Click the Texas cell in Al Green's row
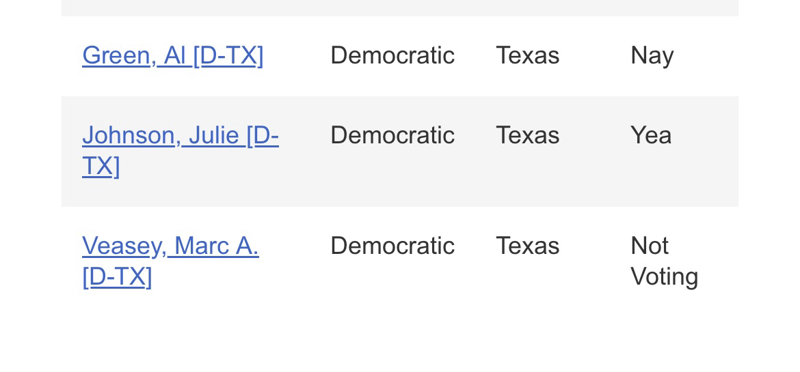The height and width of the screenshot is (372, 800). click(x=527, y=55)
